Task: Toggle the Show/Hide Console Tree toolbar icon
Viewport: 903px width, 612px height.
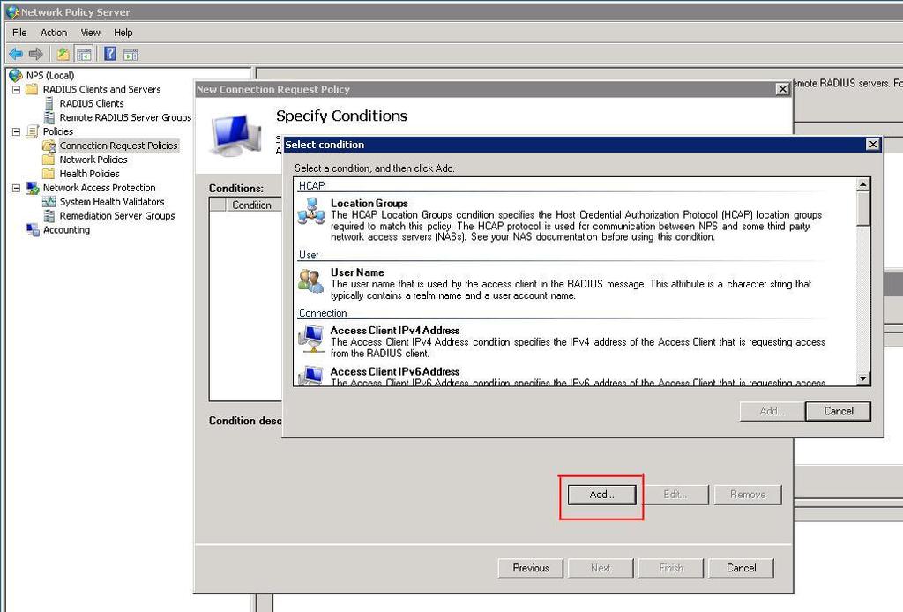Action: point(84,55)
